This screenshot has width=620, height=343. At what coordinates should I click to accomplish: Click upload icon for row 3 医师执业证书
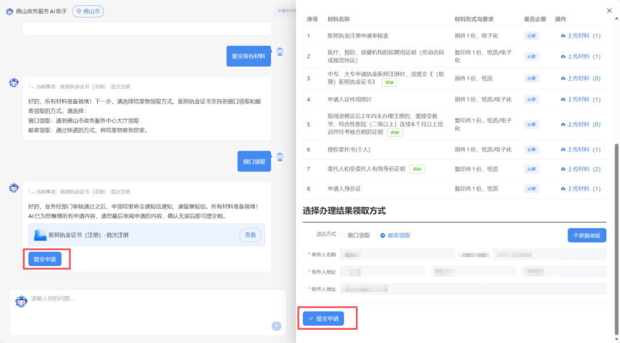tap(563, 79)
